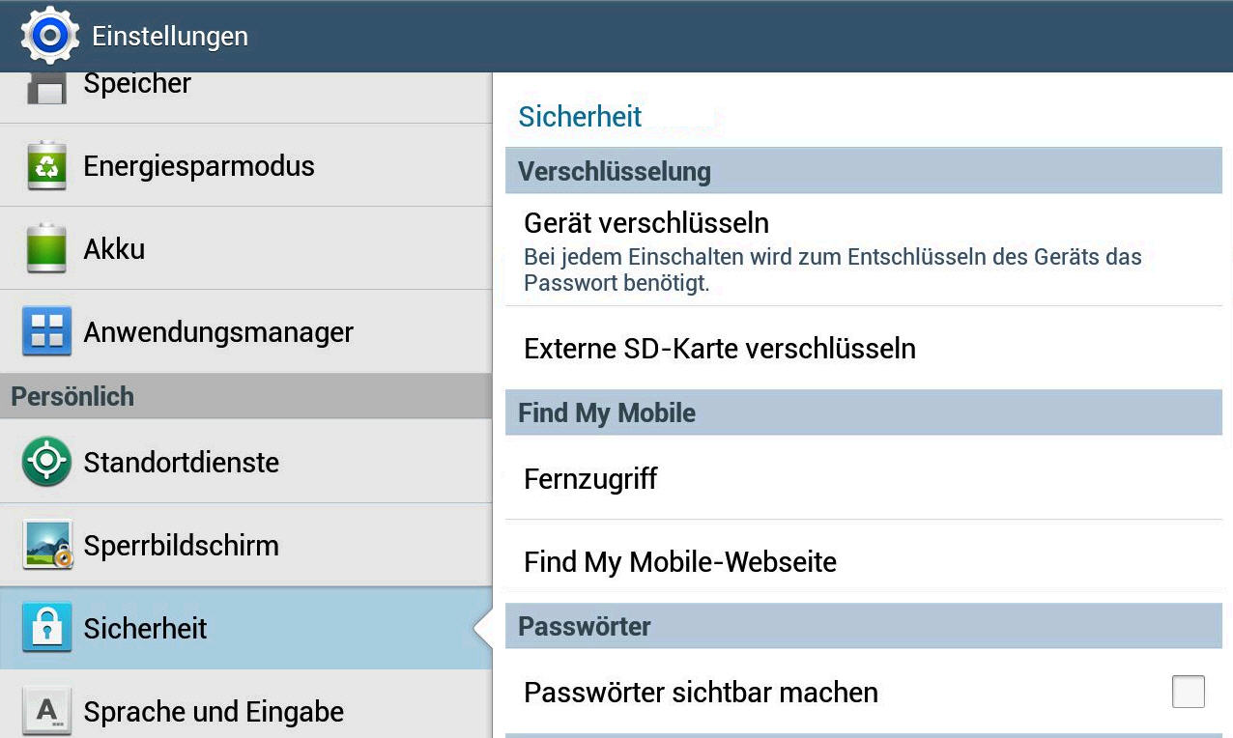Tap the Sicherheit padlock icon
The image size is (1233, 738).
(x=46, y=628)
